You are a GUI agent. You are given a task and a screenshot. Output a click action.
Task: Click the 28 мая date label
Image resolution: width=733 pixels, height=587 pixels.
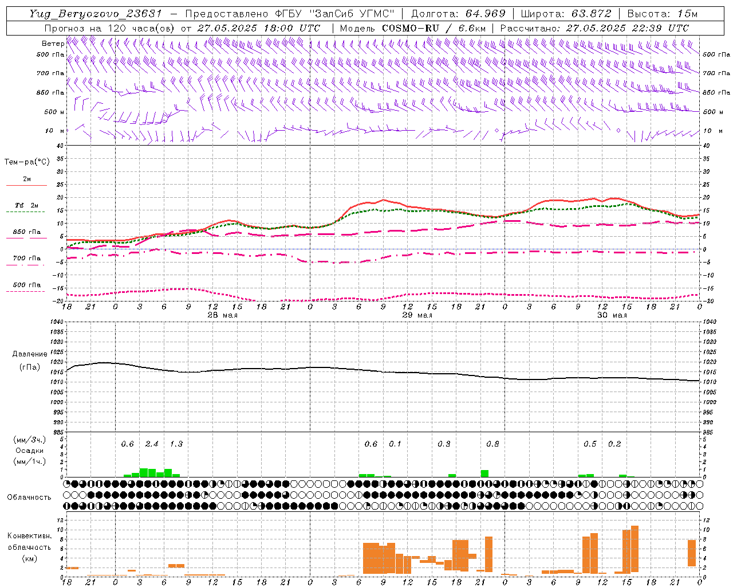pos(222,315)
